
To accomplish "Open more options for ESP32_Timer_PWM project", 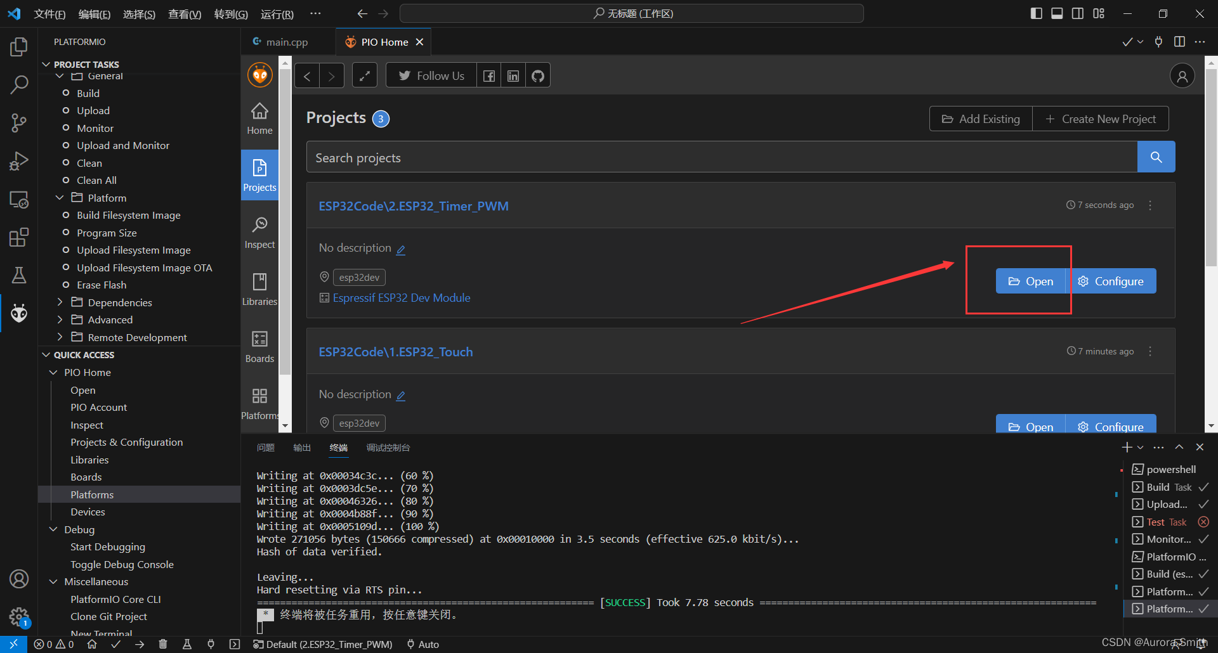I will coord(1150,205).
